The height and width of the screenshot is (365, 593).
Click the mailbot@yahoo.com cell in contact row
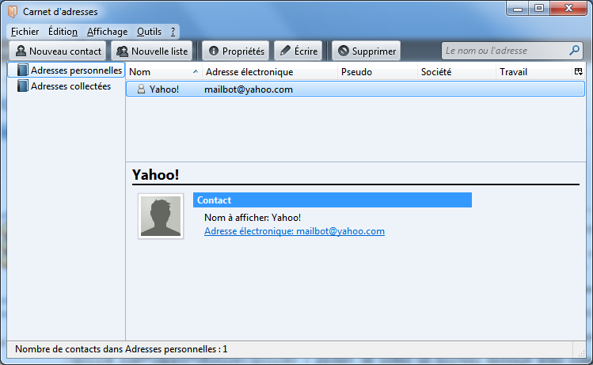point(249,89)
